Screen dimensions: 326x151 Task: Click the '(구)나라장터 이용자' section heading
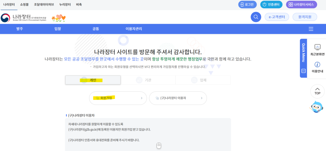[81, 115]
